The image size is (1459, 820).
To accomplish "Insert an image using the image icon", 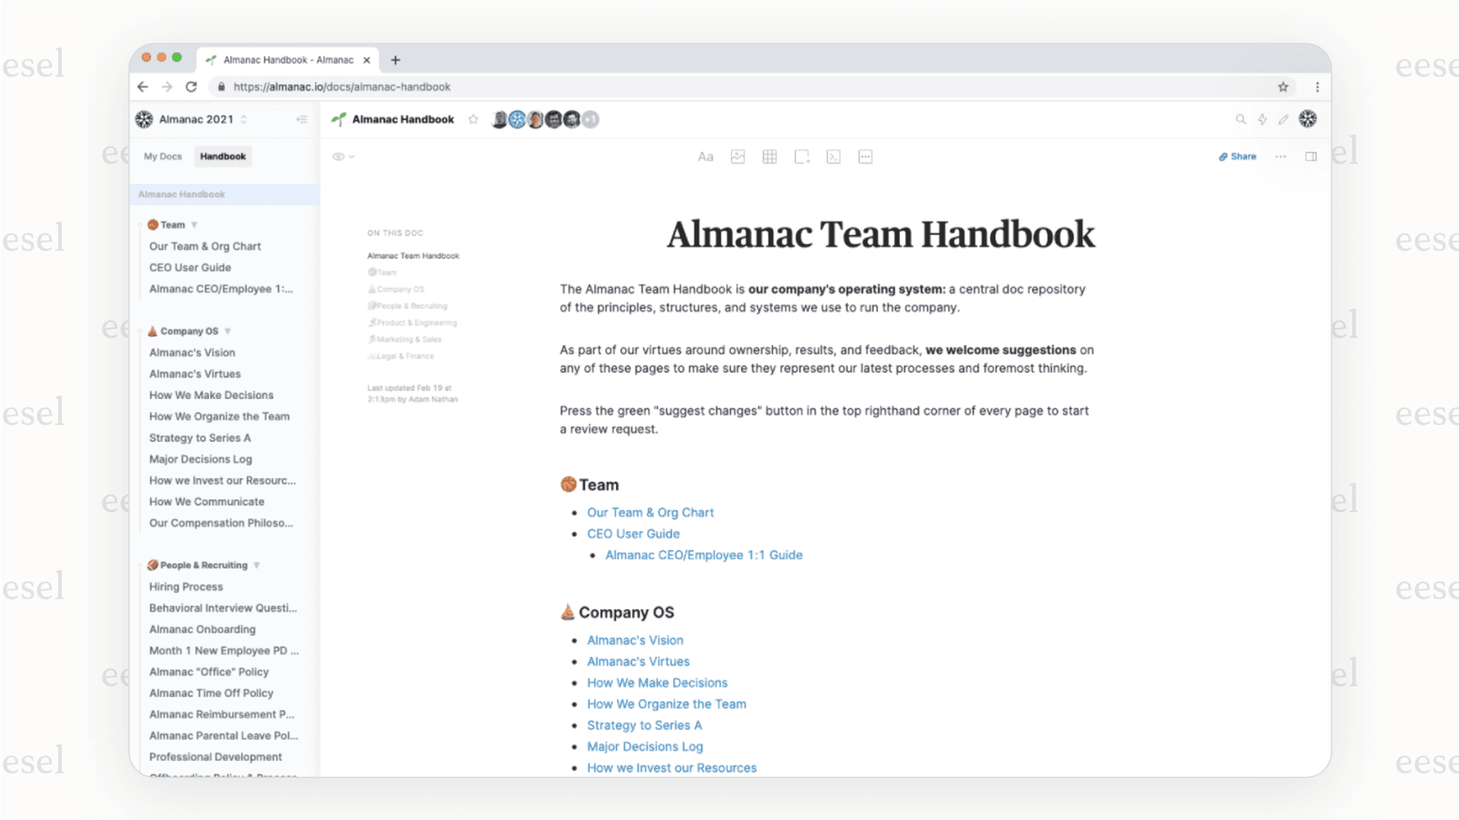I will pyautogui.click(x=737, y=156).
